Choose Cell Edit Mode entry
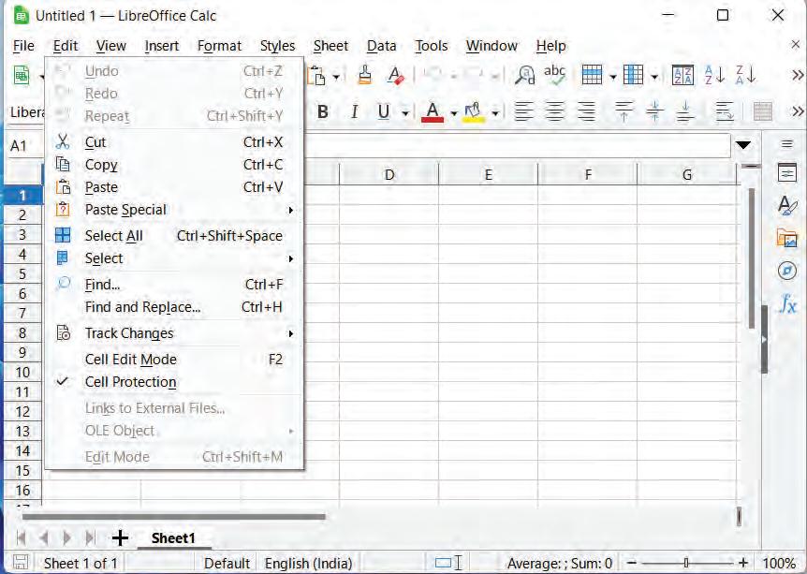 pyautogui.click(x=174, y=360)
